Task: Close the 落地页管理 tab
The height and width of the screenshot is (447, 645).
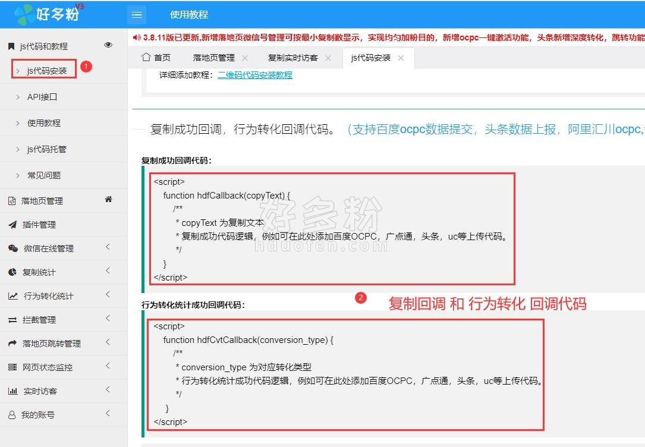Action: click(245, 58)
